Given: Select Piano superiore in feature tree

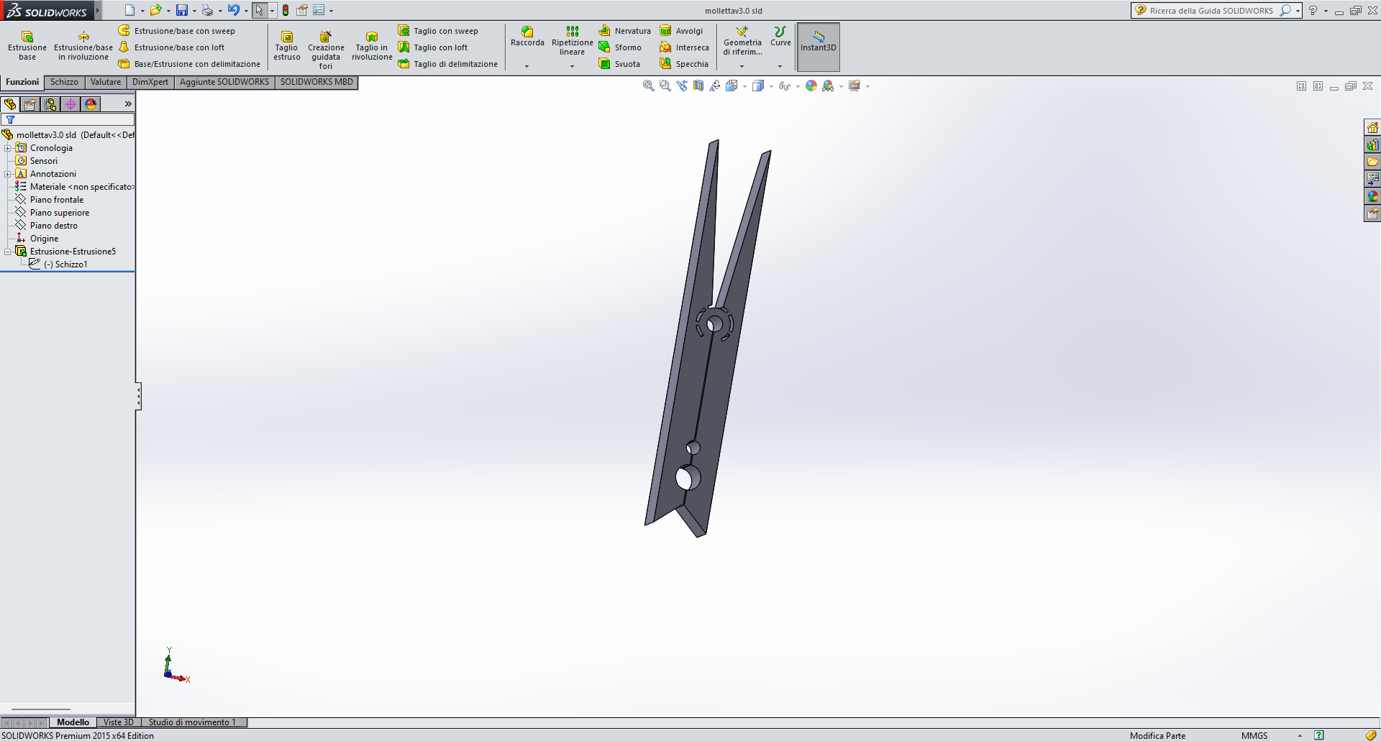Looking at the screenshot, I should coord(60,213).
